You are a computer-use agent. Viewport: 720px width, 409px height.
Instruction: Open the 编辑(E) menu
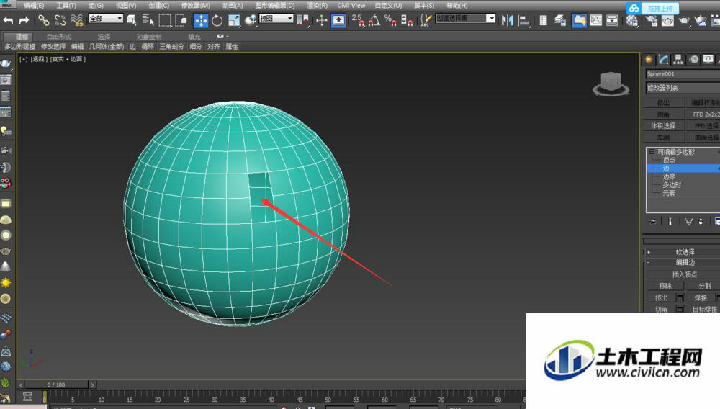click(x=34, y=6)
